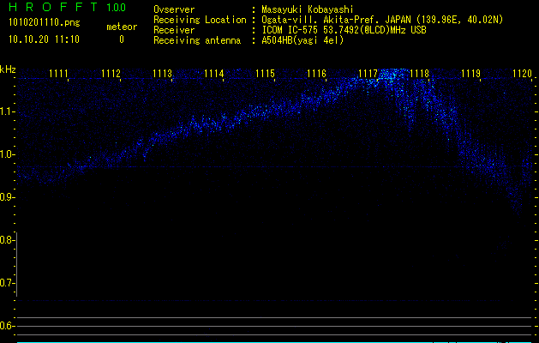Viewport: 539px width, 343px height.
Task: Click the HROFFT 1.0.0 title text
Action: pos(68,7)
